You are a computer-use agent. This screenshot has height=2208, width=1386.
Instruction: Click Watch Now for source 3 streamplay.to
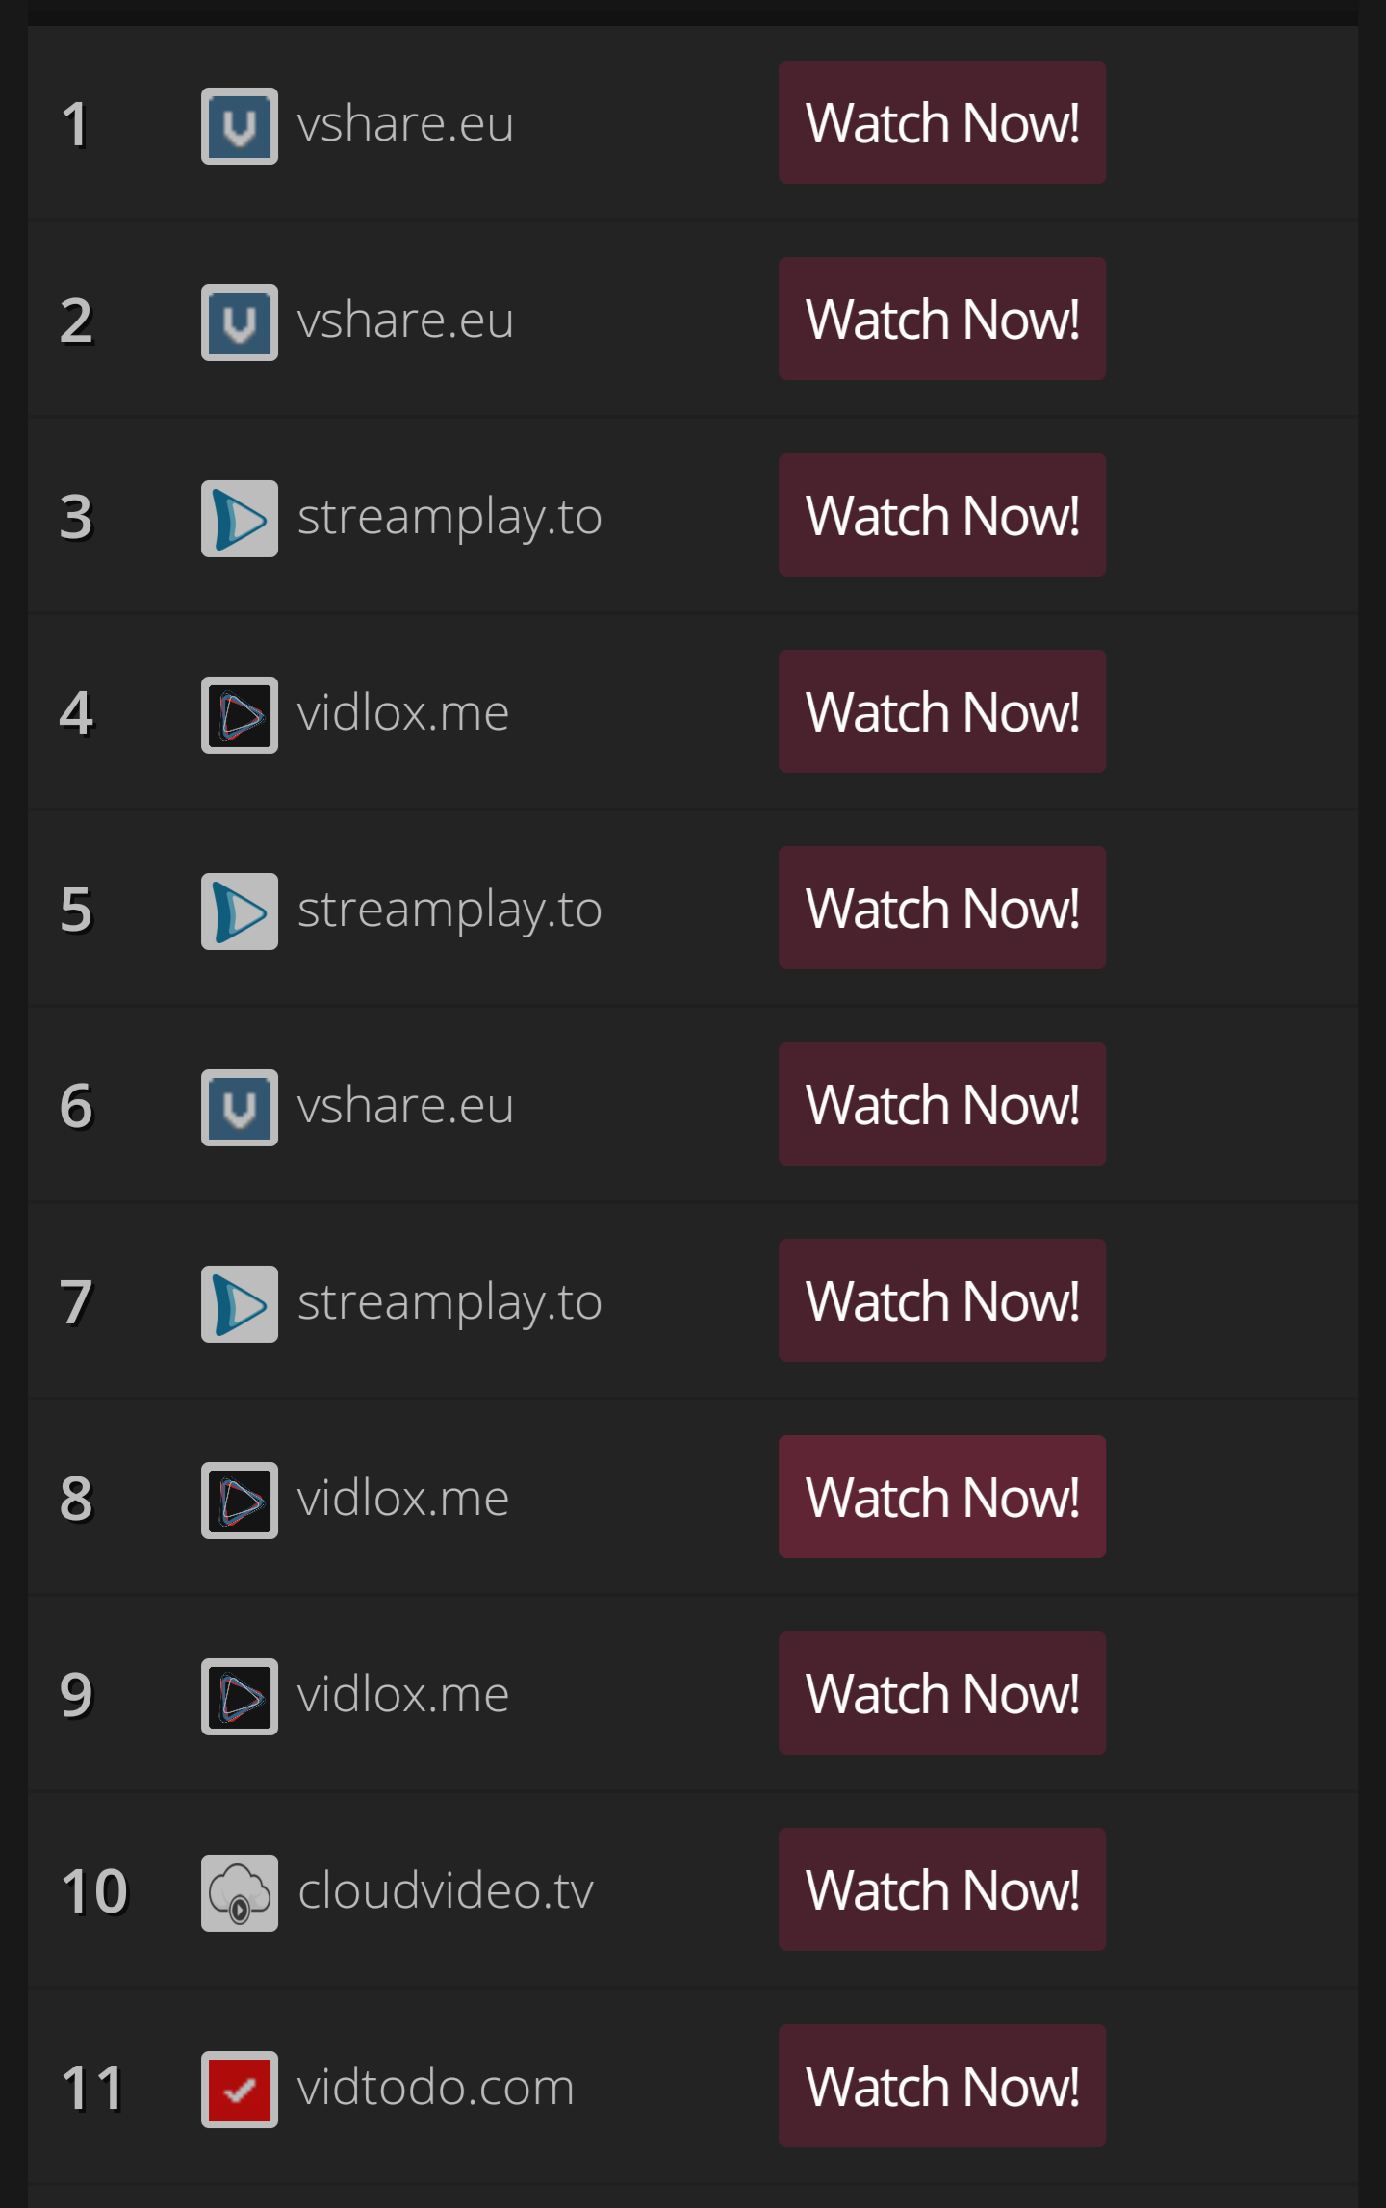point(942,515)
